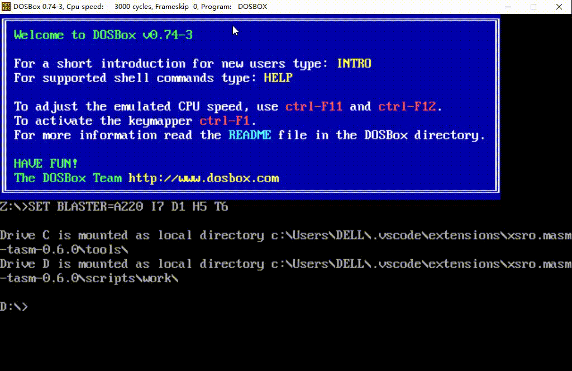
Task: Click the green 'HAVE FUN!' text
Action: tap(46, 163)
